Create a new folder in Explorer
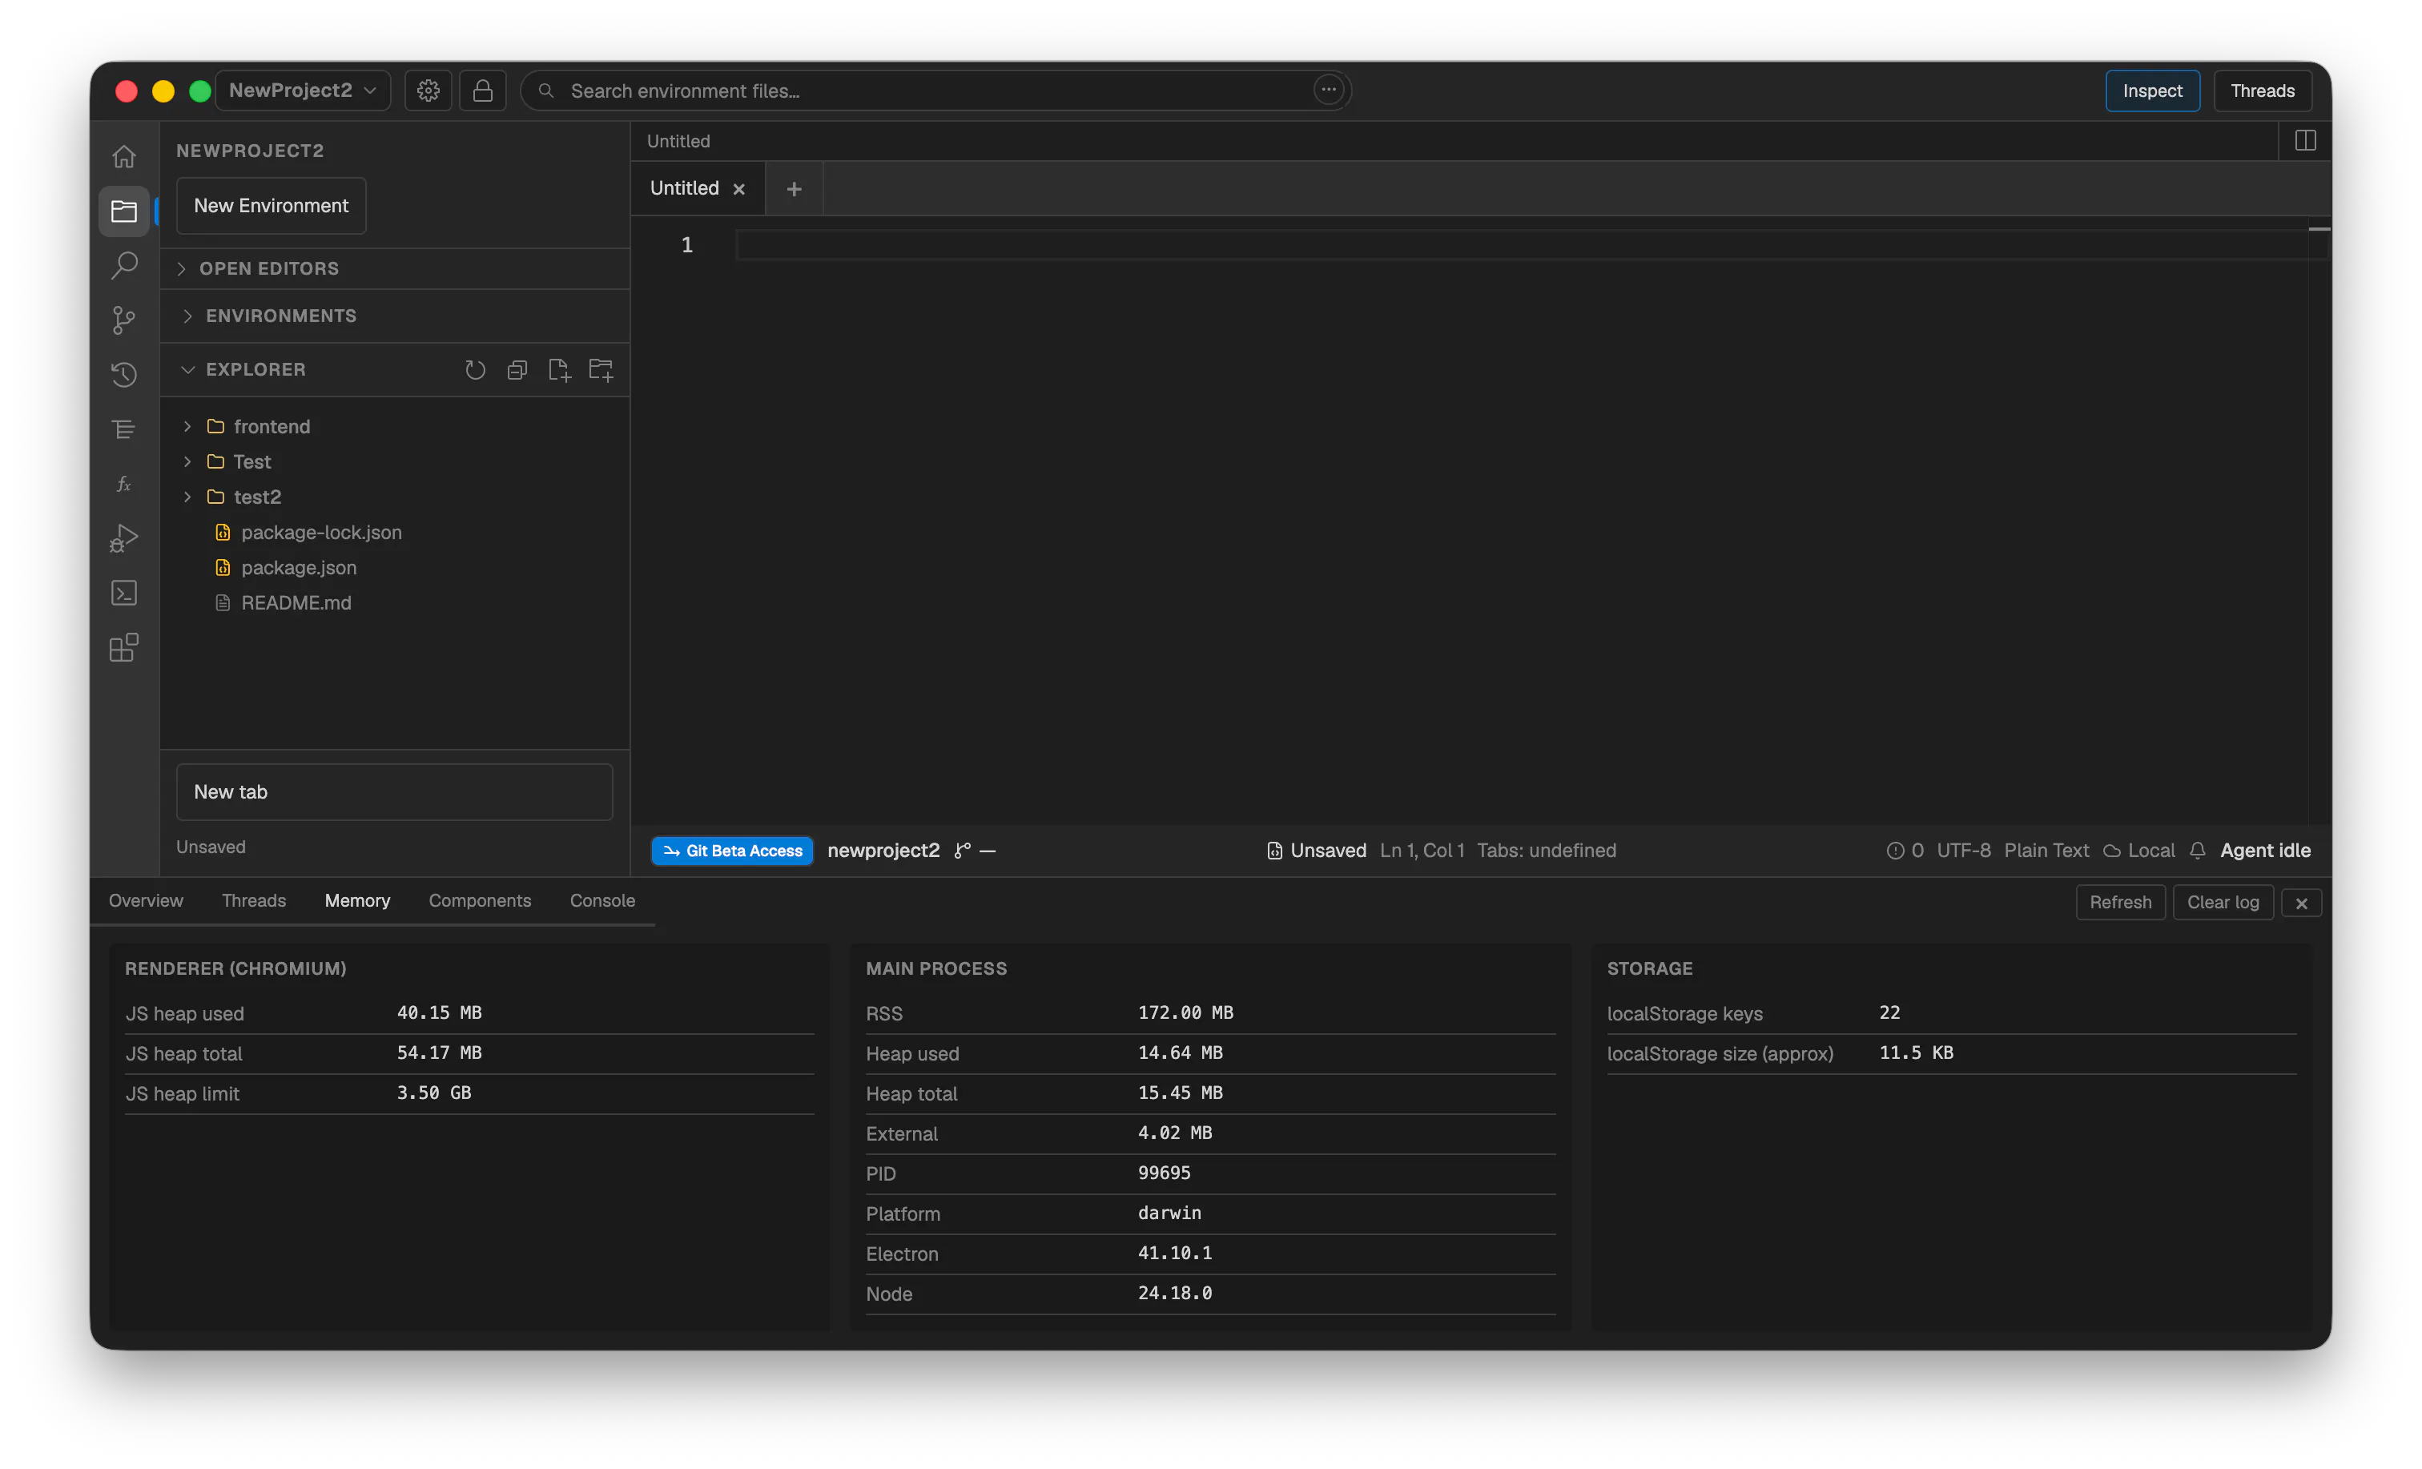This screenshot has width=2422, height=1469. 601,370
